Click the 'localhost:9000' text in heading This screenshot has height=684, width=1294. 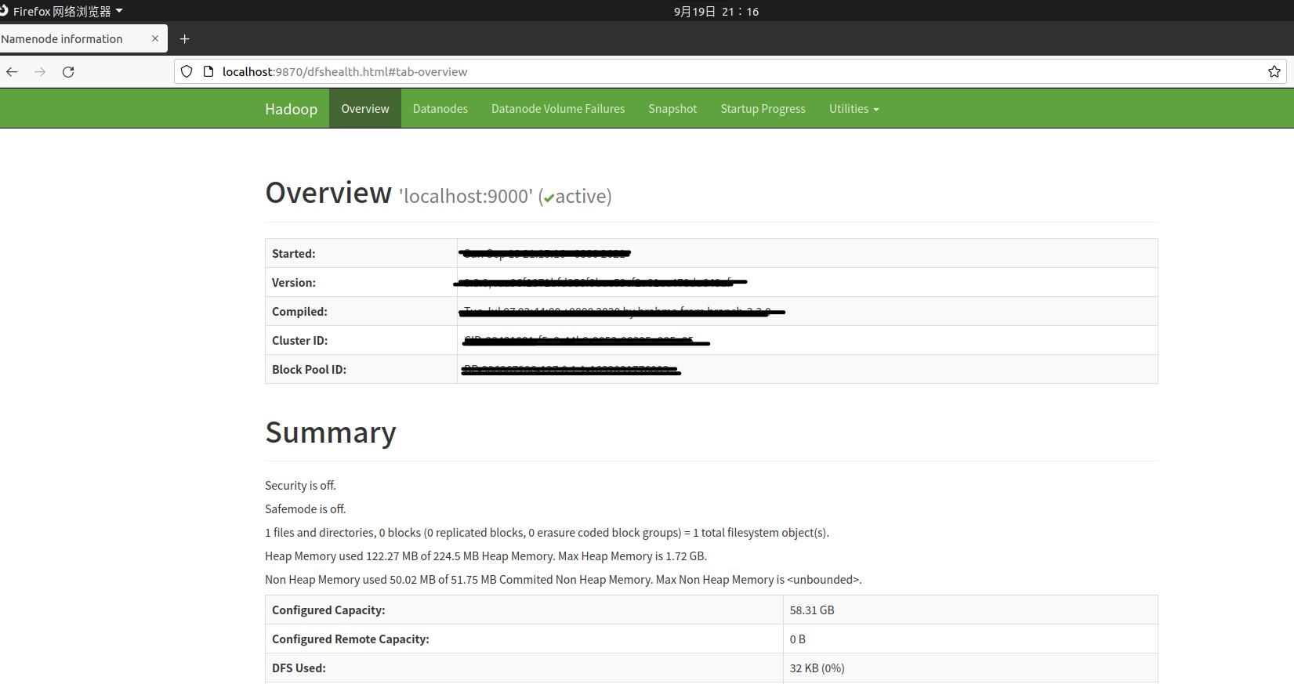tap(466, 196)
